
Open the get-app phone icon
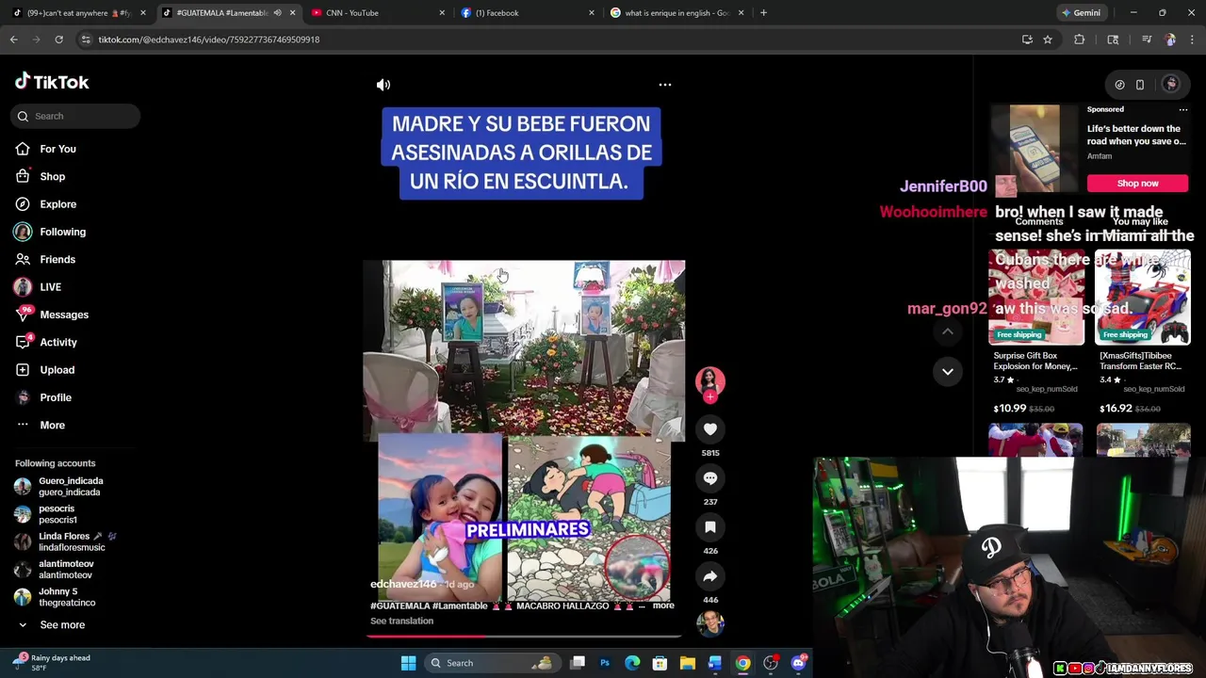pos(1140,85)
